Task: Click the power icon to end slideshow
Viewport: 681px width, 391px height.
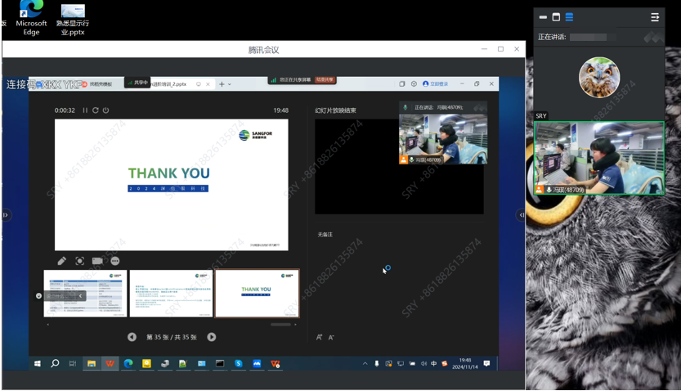Action: [105, 110]
